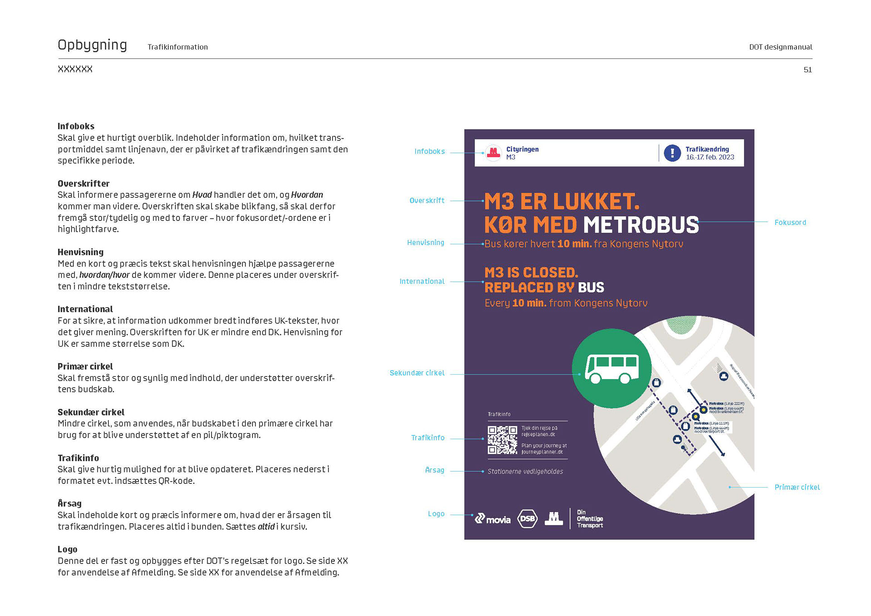Click the QR code under Trafikinfo
871x616 pixels.
pyautogui.click(x=502, y=440)
